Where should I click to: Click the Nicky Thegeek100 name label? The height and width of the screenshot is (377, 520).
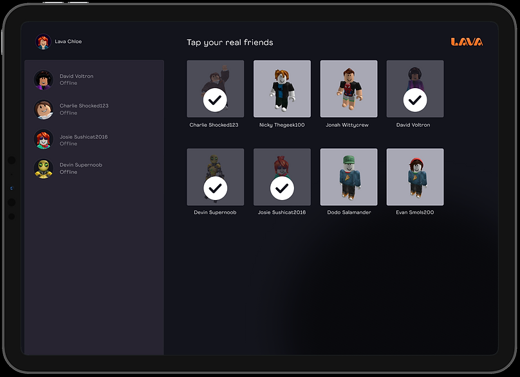(282, 125)
